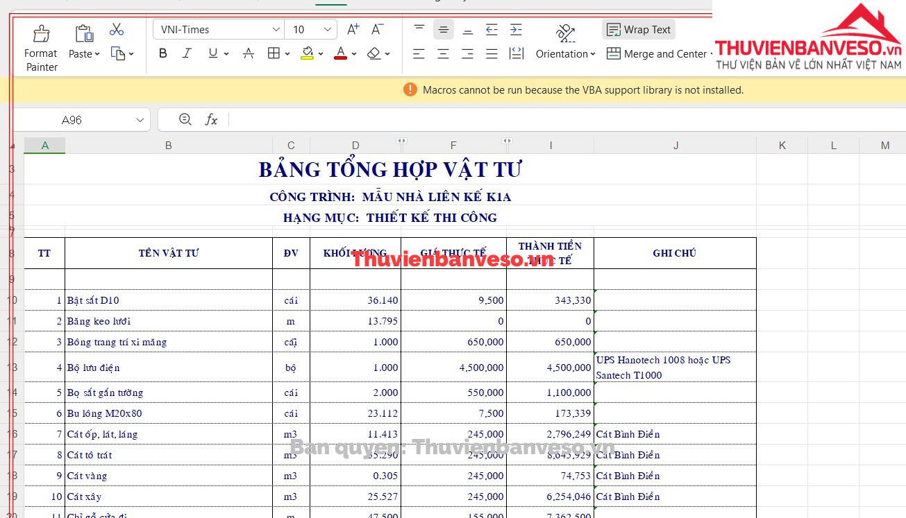Image resolution: width=906 pixels, height=518 pixels.
Task: Toggle Bold formatting
Action: [163, 53]
